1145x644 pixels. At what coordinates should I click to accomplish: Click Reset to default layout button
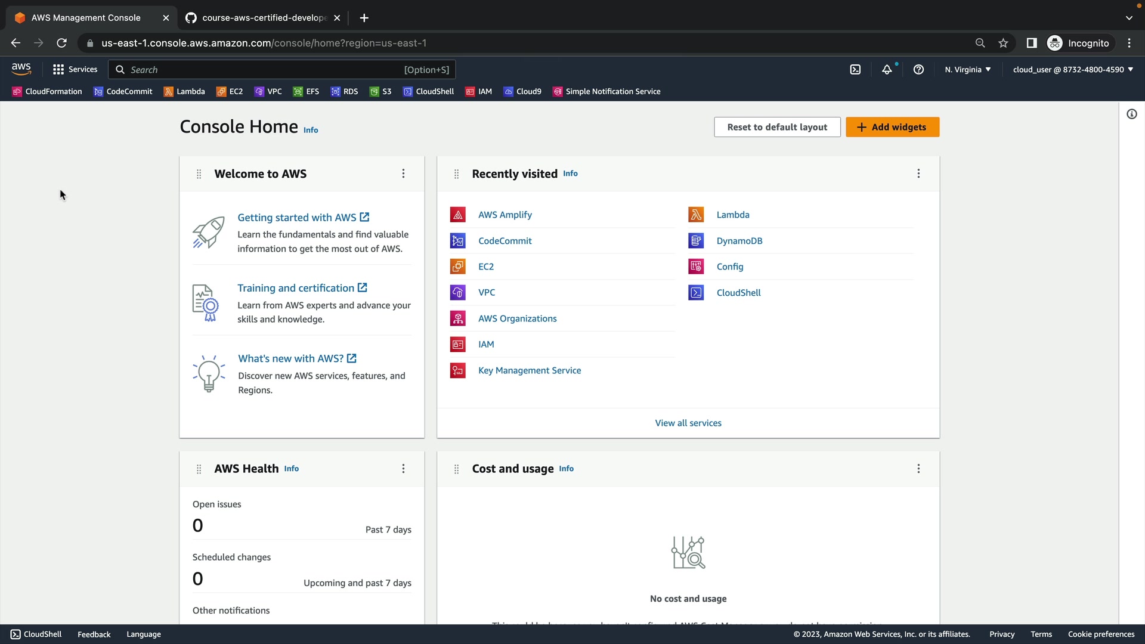776,127
